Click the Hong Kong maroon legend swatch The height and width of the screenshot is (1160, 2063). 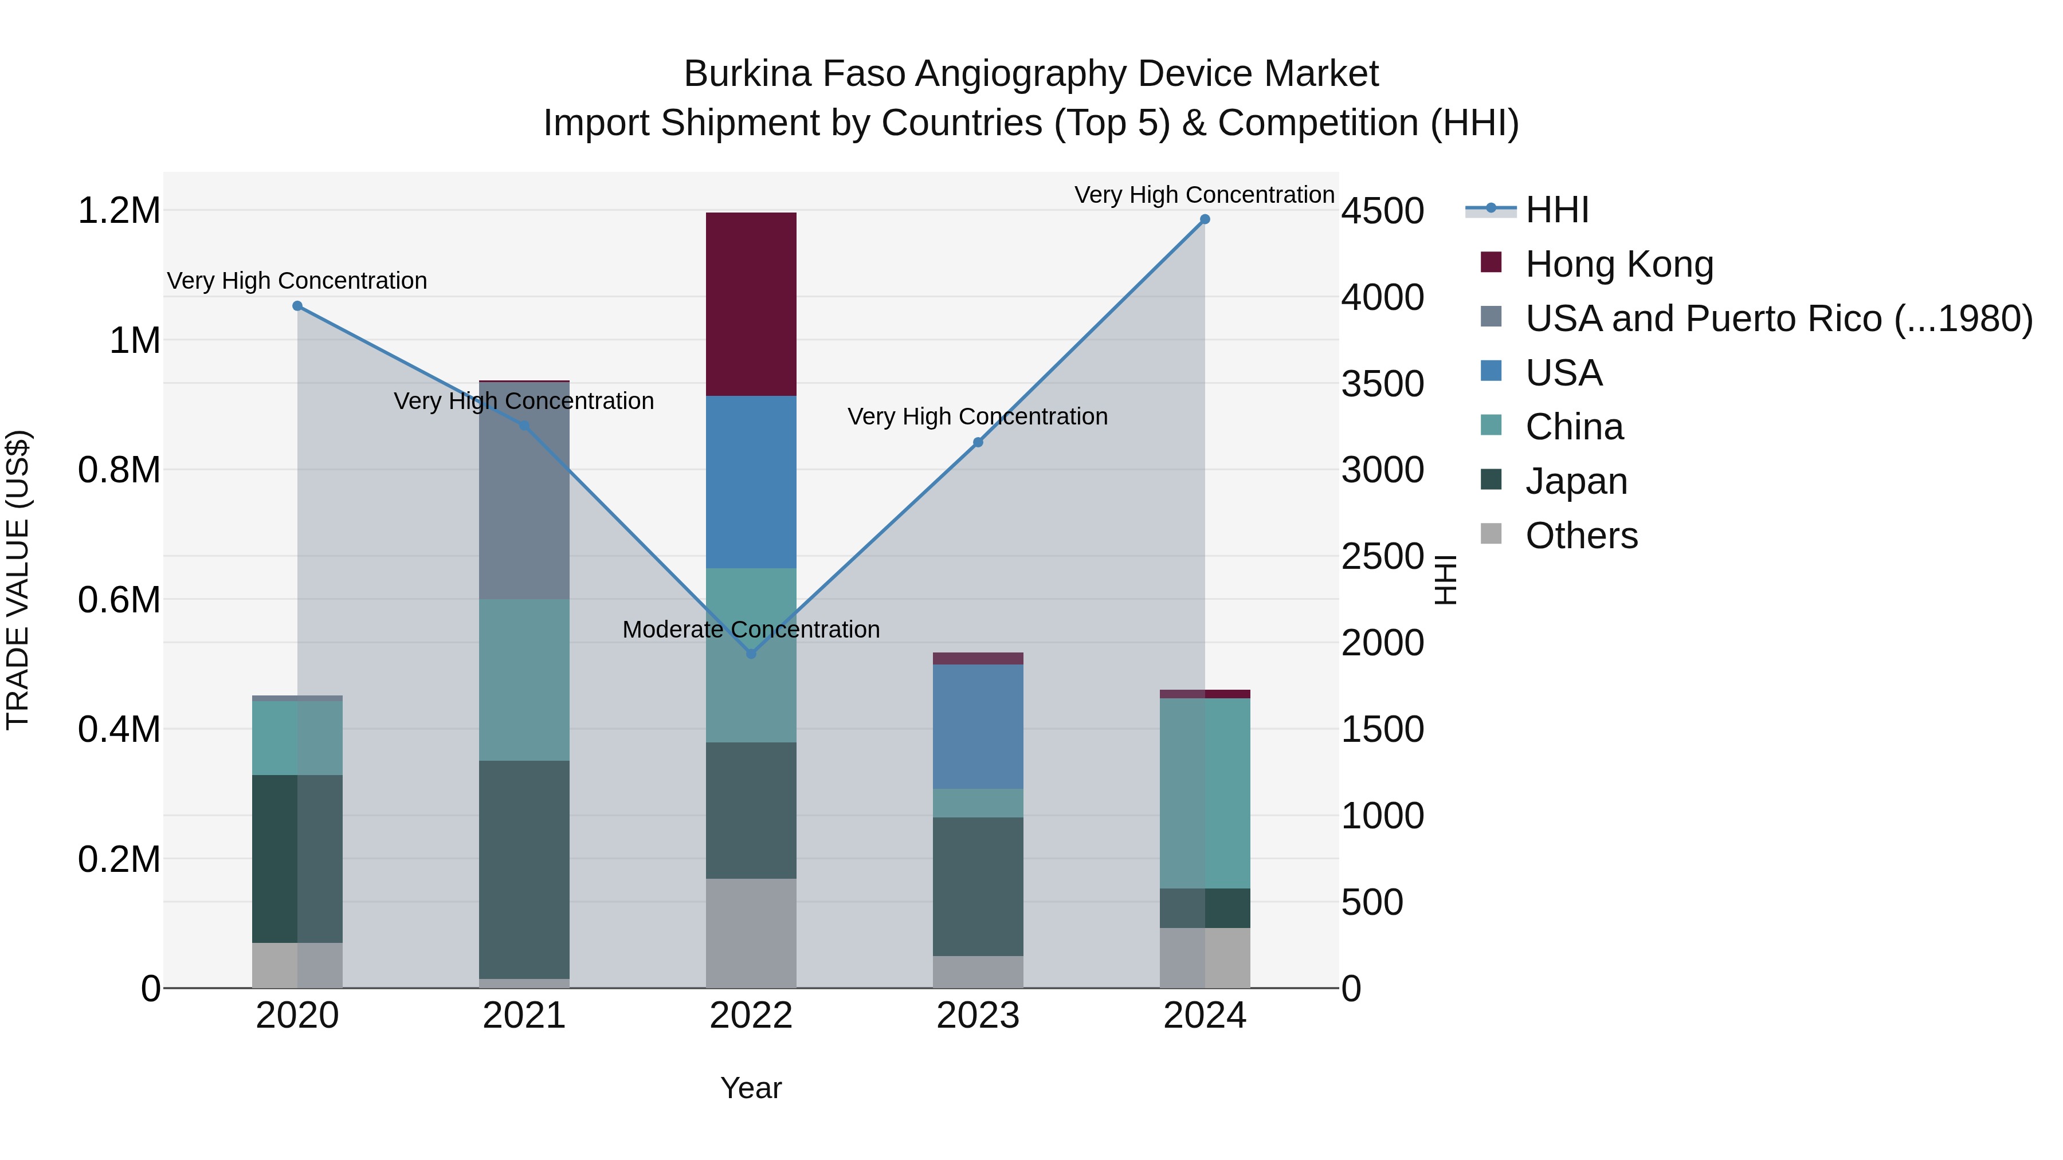[x=1491, y=262]
